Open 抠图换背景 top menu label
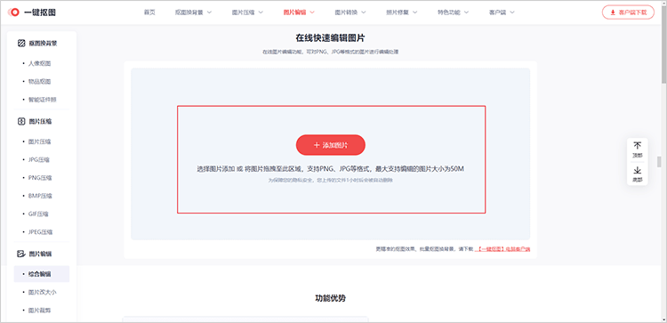667x323 pixels. pos(189,12)
